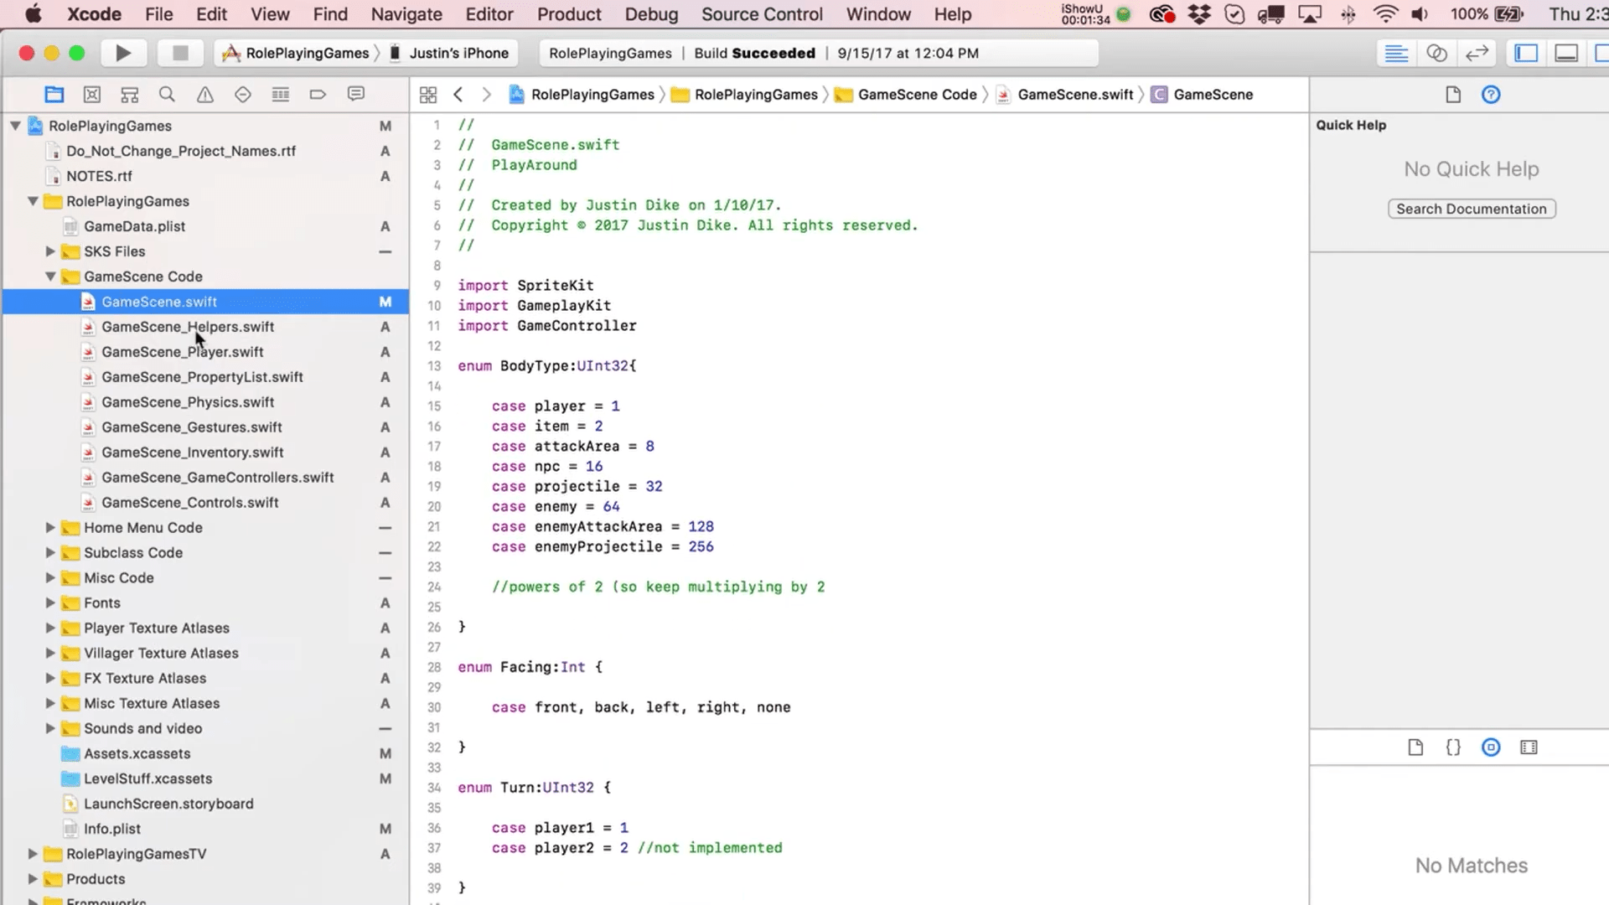This screenshot has height=905, width=1609.
Task: Expand the Sounds and video folder
Action: point(50,729)
